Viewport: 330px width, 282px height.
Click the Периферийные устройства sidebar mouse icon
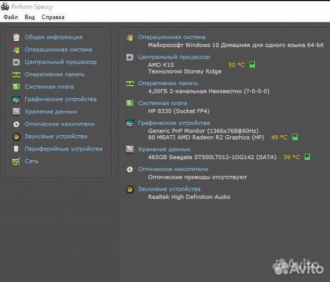pos(16,149)
